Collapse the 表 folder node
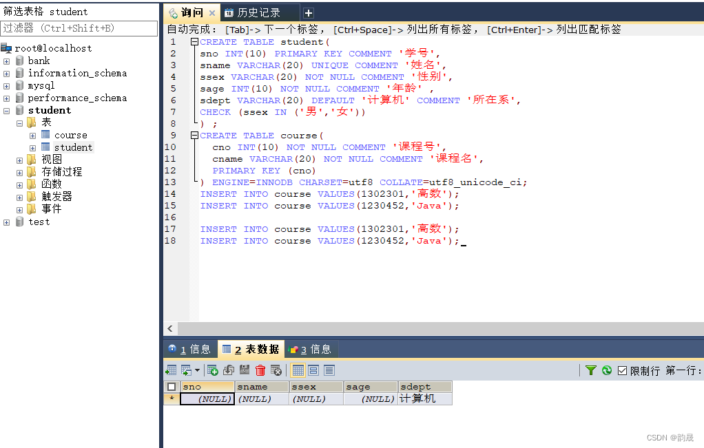The width and height of the screenshot is (704, 448). point(20,123)
